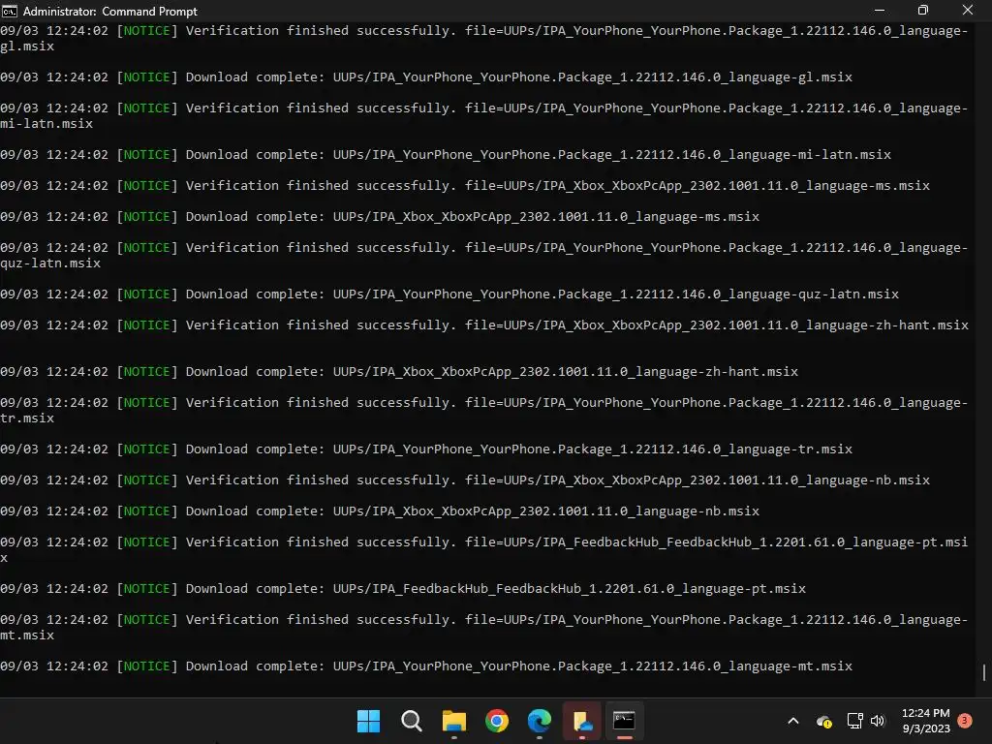The image size is (992, 744).
Task: Click Verification line for XboxPcApp language-zh-hant.msix
Action: [484, 325]
